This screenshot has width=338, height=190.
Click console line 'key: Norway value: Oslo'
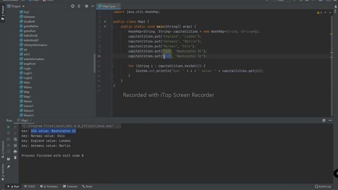[43, 136]
